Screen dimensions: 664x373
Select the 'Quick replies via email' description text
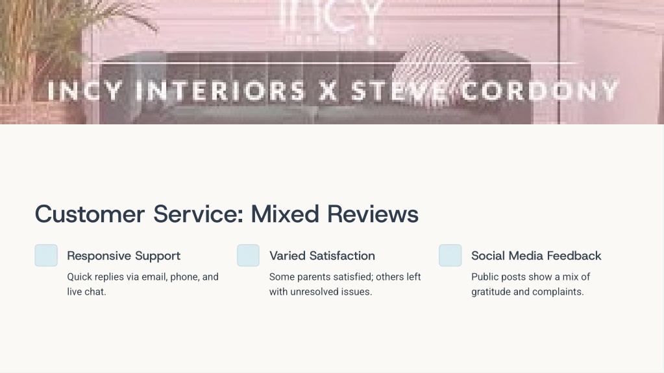click(x=143, y=284)
